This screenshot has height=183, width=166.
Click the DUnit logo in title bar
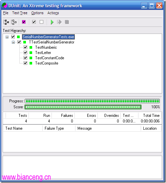click(5, 5)
